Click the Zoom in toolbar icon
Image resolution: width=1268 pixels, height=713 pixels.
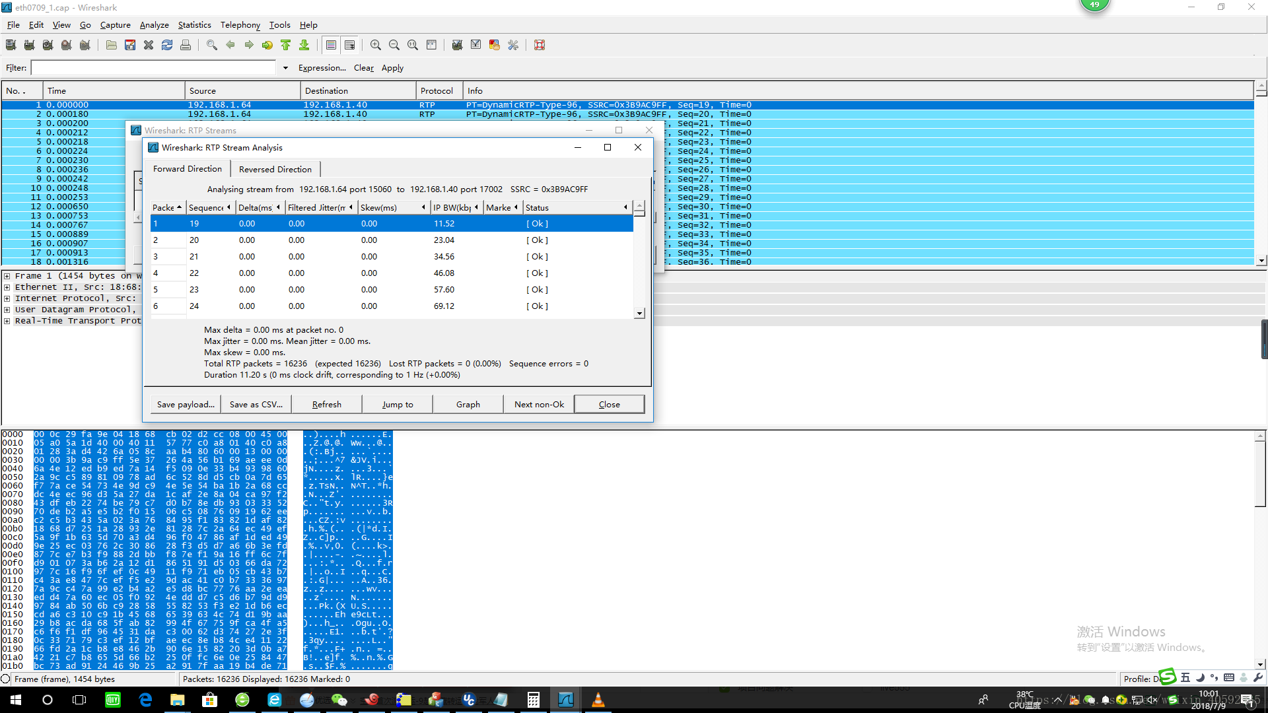(x=376, y=45)
